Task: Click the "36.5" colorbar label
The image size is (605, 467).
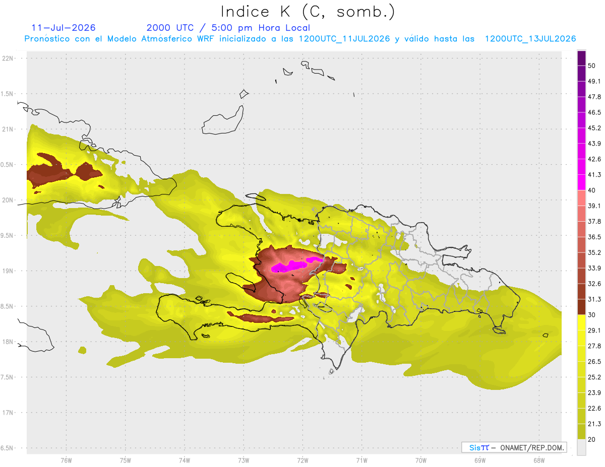Action: point(594,237)
